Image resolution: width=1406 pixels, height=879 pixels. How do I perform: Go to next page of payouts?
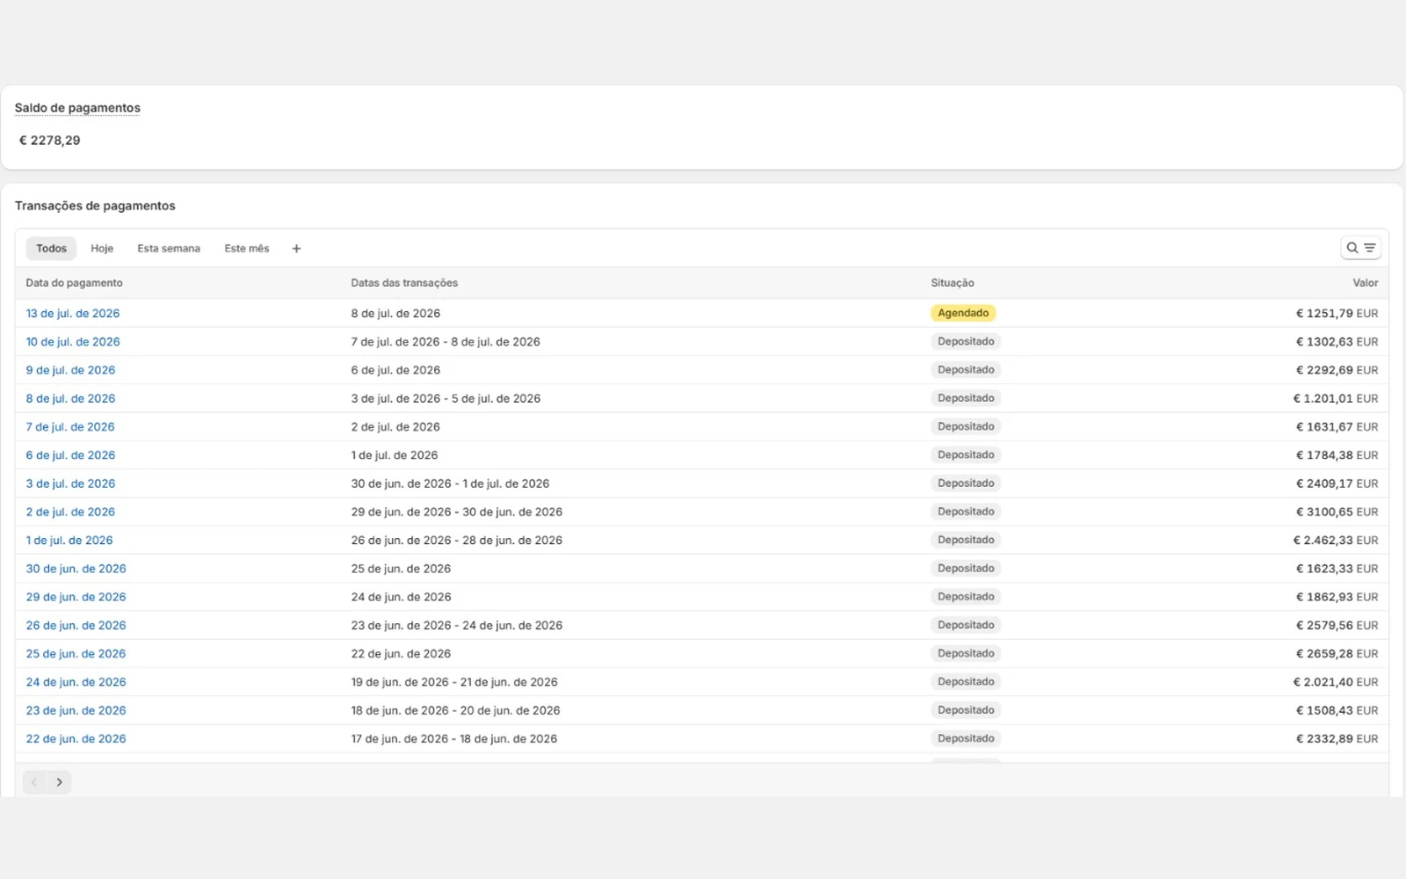point(59,781)
